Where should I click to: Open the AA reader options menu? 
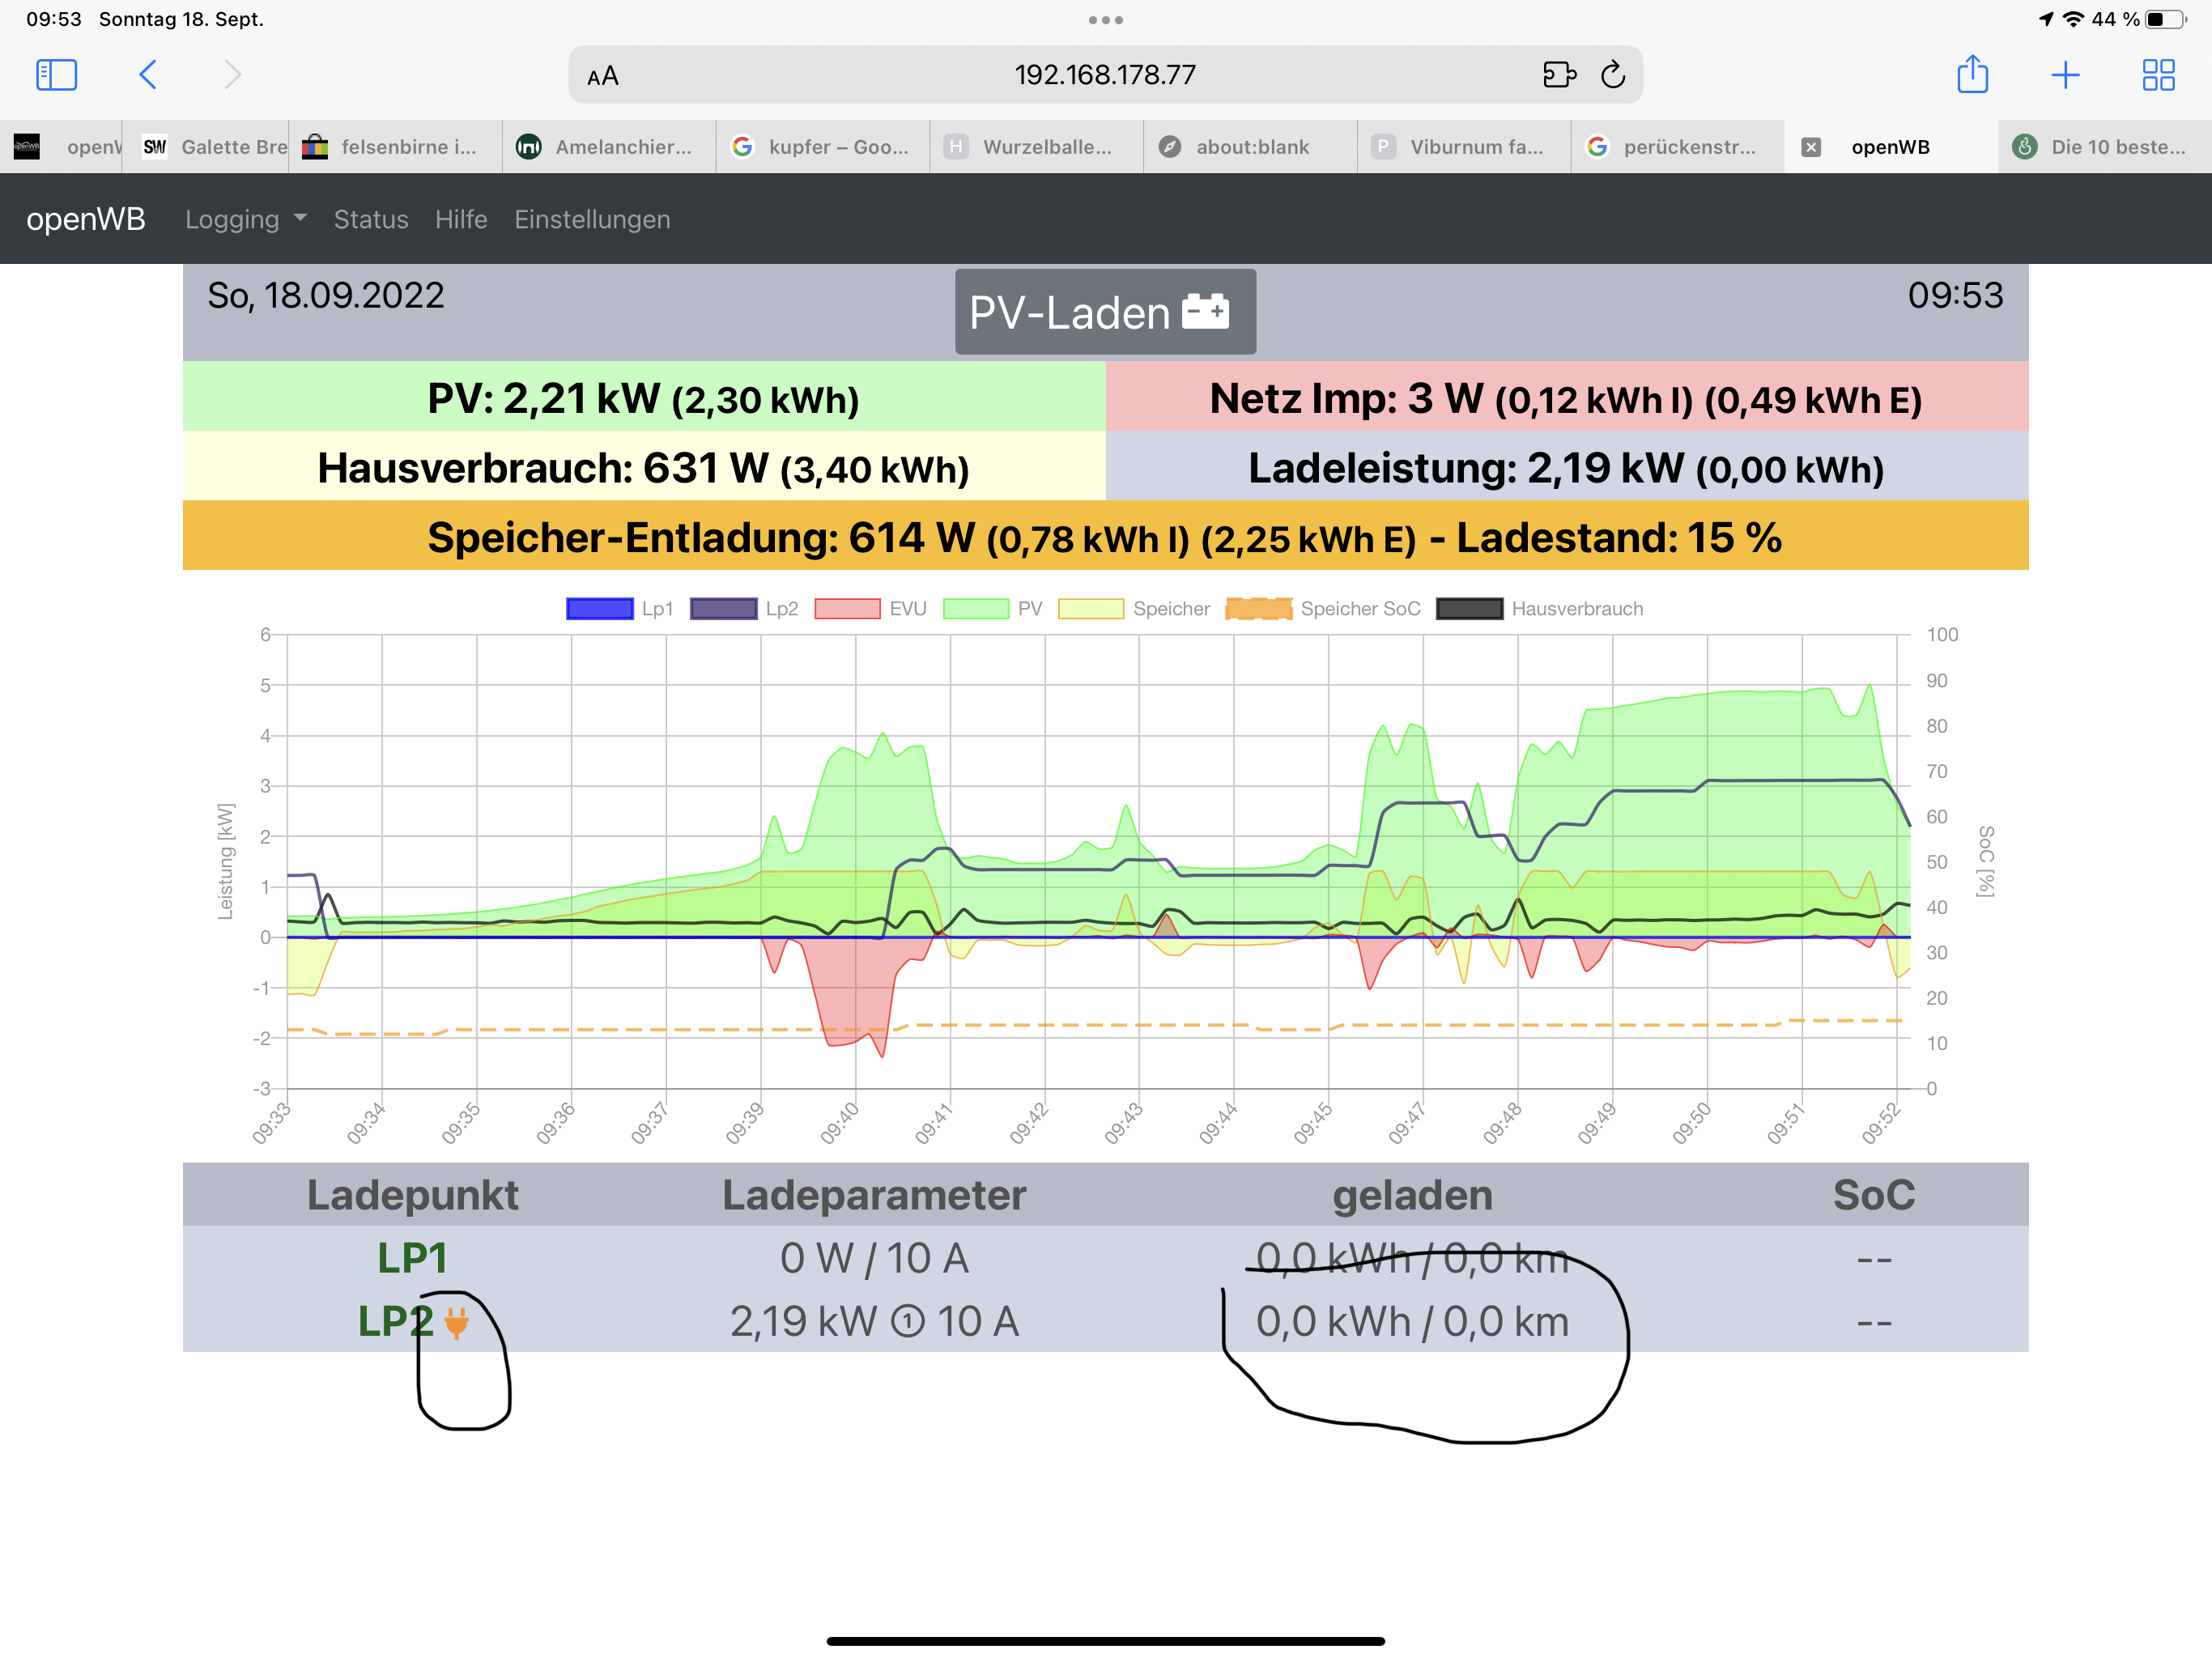pos(603,76)
